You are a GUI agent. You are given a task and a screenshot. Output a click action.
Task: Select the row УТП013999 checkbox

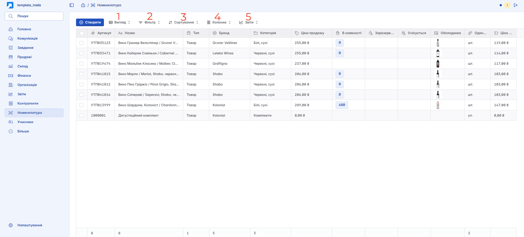pyautogui.click(x=81, y=105)
